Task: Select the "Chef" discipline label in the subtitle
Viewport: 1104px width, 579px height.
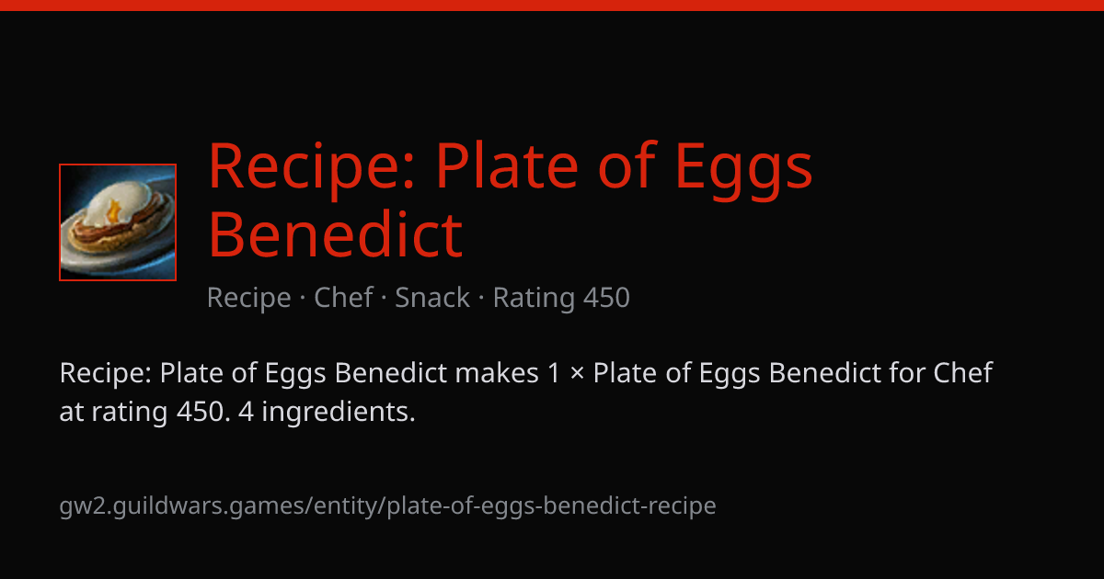Action: click(343, 298)
